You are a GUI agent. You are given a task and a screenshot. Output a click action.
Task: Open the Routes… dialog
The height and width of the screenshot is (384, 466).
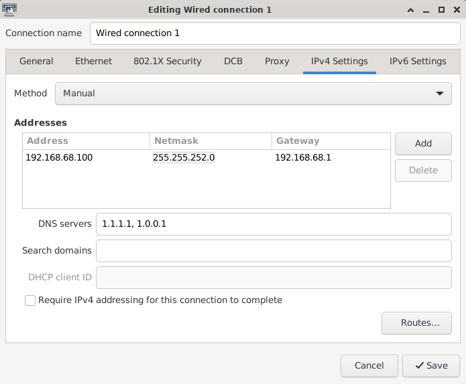(416, 322)
